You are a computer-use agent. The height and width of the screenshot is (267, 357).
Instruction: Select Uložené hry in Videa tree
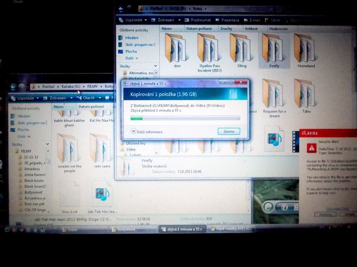(x=136, y=143)
